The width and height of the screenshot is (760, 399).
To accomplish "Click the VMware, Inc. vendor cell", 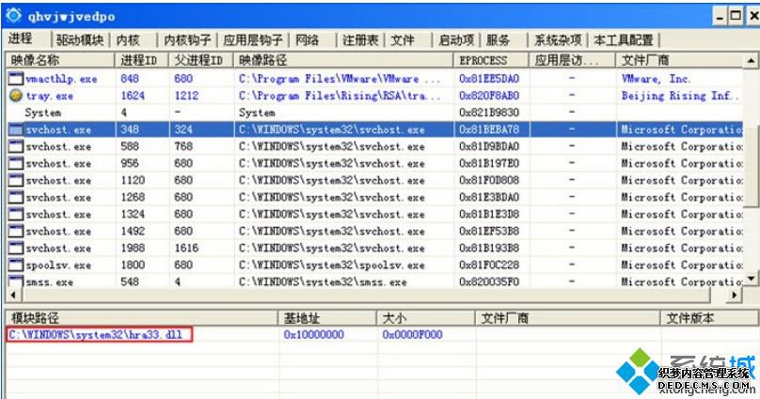I will (656, 78).
